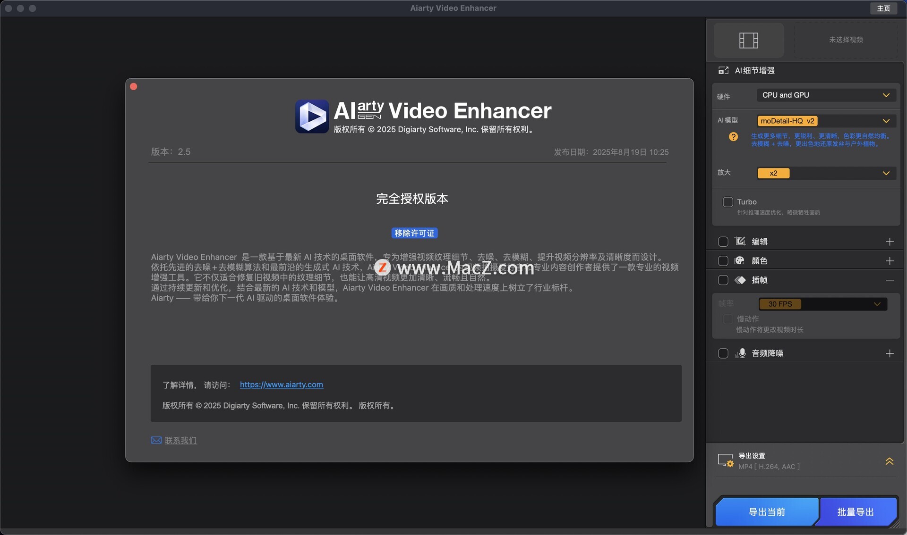Click the 发布日期 2025年8月19日 text
Image resolution: width=907 pixels, height=535 pixels.
click(x=611, y=152)
